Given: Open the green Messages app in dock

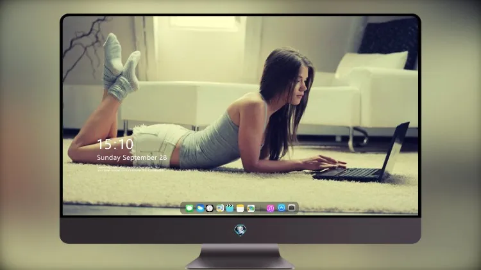Looking at the screenshot, I should pyautogui.click(x=189, y=208).
